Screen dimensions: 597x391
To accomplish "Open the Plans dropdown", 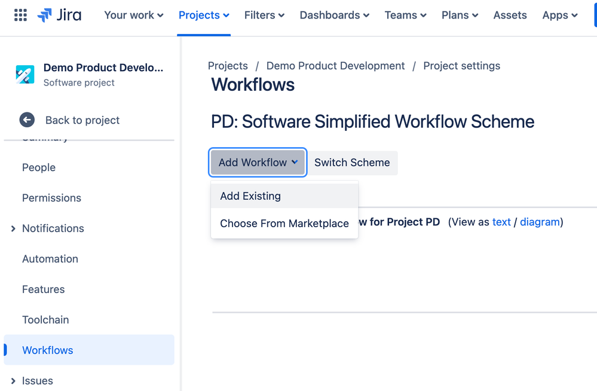I will coord(460,15).
